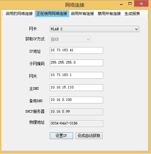Maximize the 网络连接 window
This screenshot has width=151, height=154.
[x=130, y=4]
